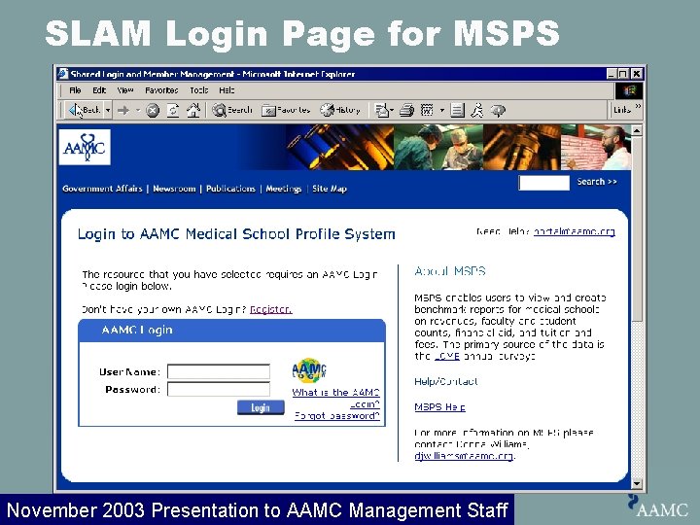Click the djwilliams@aamc.org email link

[464, 456]
